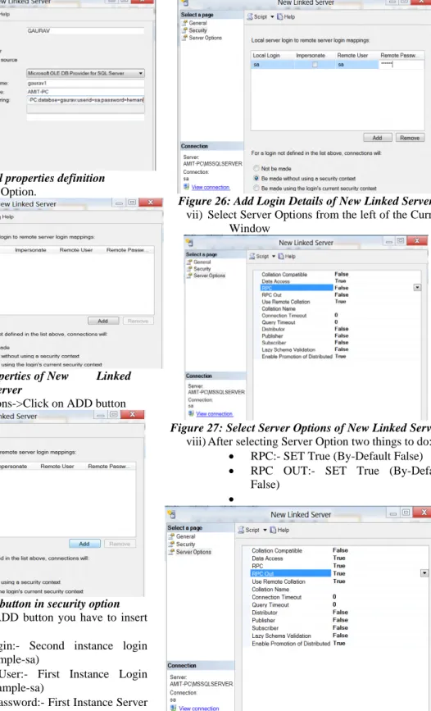Click the title bar icon of the Figure 27 dialog
This screenshot has height=711, width=431.
coord(189,243)
